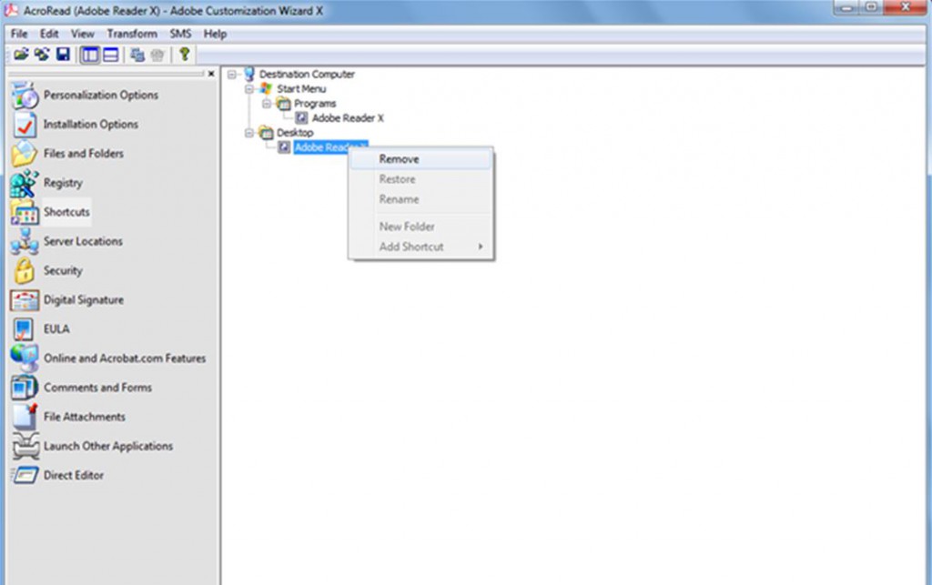Image resolution: width=932 pixels, height=585 pixels.
Task: Select Adobe Reader X under Programs
Action: point(348,118)
